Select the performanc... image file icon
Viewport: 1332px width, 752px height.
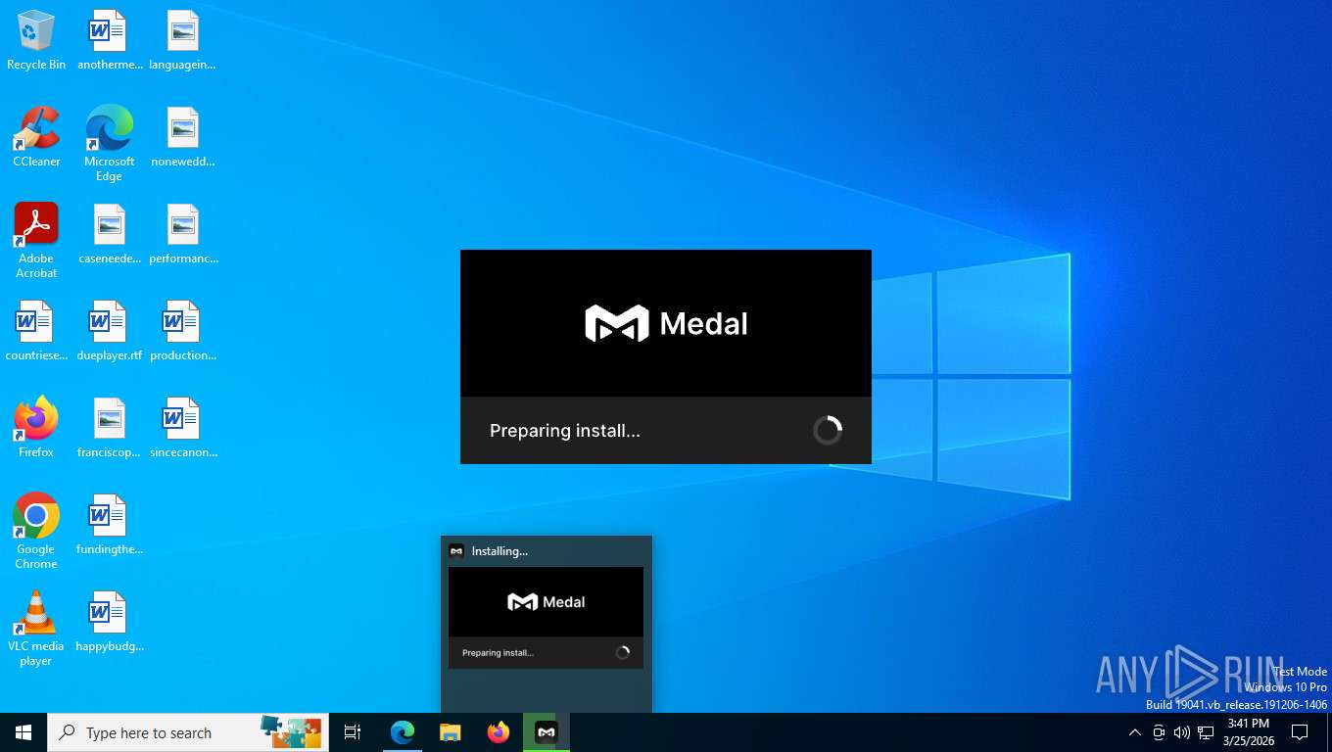(x=182, y=234)
